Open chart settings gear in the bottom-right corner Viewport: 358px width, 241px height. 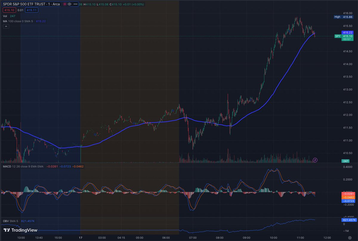click(349, 238)
